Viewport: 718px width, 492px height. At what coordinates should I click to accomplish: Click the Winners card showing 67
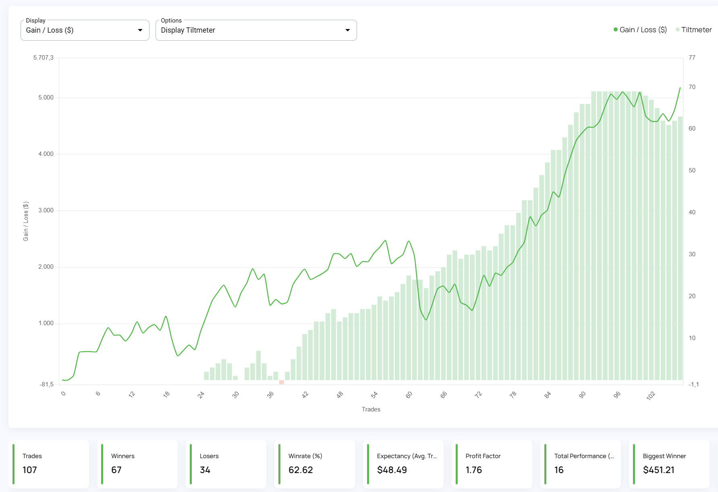point(137,464)
